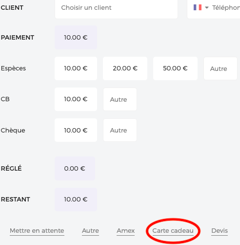Focus the Téléphone input field
The height and width of the screenshot is (245, 240).
tap(226, 8)
